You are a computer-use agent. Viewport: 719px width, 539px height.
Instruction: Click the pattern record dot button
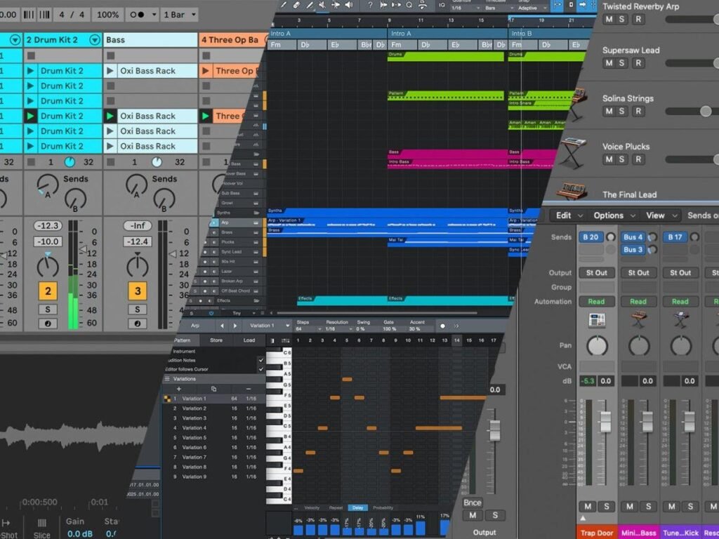pyautogui.click(x=442, y=326)
